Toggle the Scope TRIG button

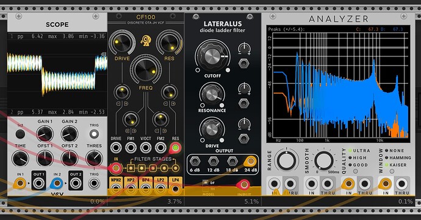pyautogui.click(x=94, y=134)
